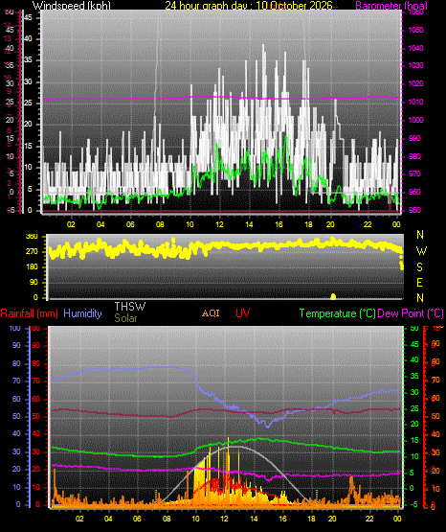Click the '950' barometer axis value
The image size is (446, 532).
click(x=414, y=210)
